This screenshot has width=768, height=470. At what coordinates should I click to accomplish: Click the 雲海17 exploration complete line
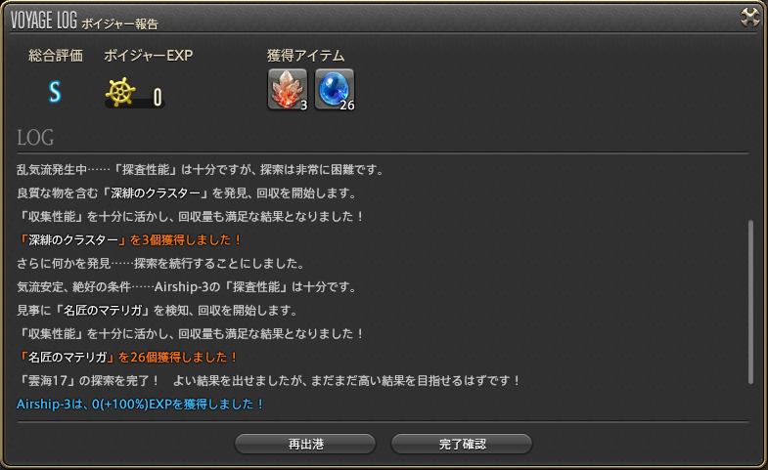(268, 381)
